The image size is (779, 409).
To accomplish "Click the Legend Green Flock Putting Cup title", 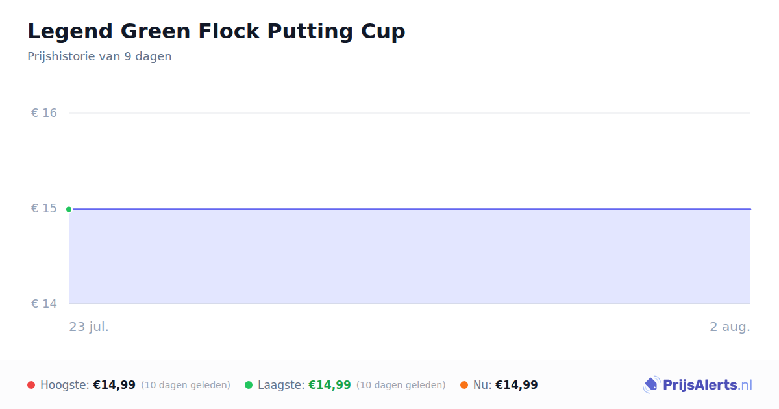I will pyautogui.click(x=216, y=31).
